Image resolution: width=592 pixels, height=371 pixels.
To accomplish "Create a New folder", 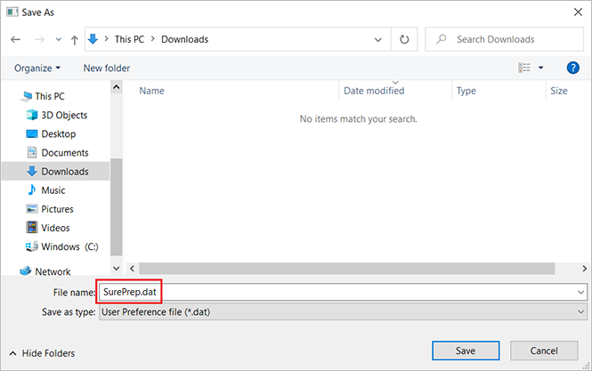I will coord(107,69).
